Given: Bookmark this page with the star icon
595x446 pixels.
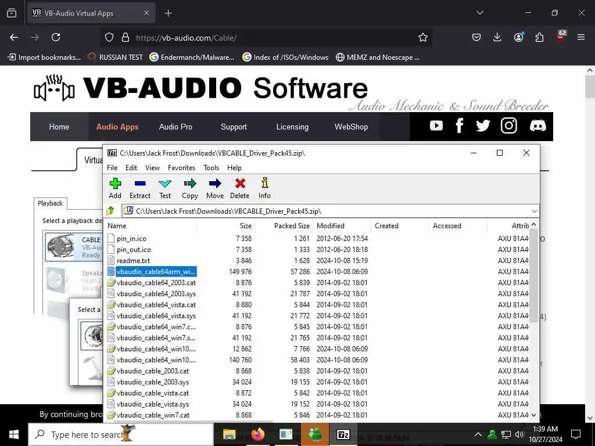Looking at the screenshot, I should point(423,37).
